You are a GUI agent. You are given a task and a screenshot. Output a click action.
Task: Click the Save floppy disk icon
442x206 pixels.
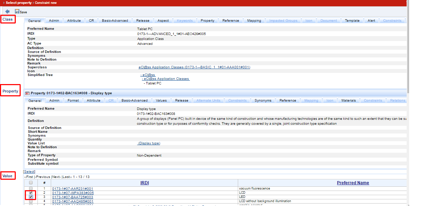pyautogui.click(x=17, y=12)
